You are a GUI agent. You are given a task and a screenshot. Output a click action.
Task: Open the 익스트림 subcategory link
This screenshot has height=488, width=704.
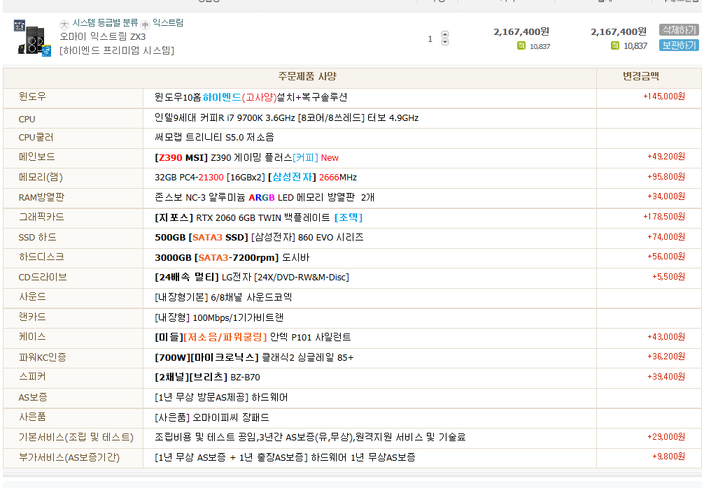(x=168, y=23)
